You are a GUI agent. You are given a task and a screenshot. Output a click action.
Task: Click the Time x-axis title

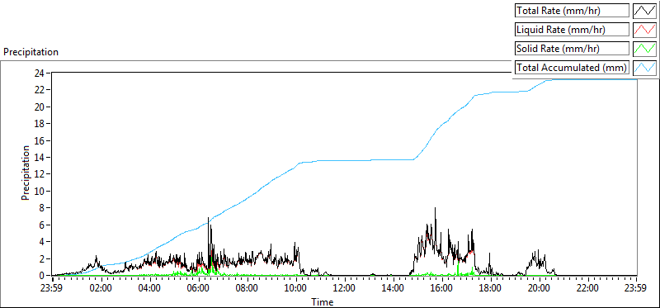point(323,302)
